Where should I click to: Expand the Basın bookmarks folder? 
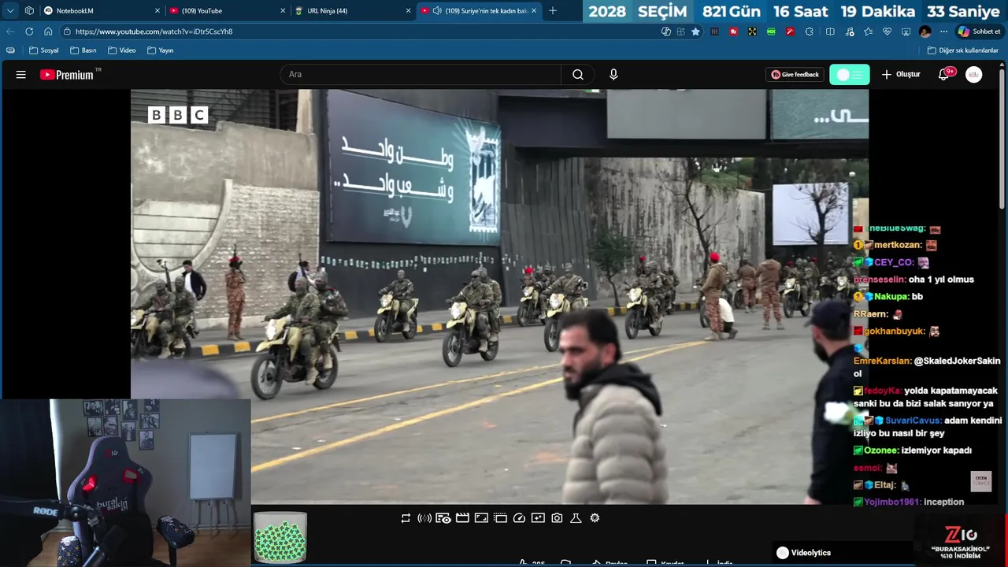tap(83, 50)
